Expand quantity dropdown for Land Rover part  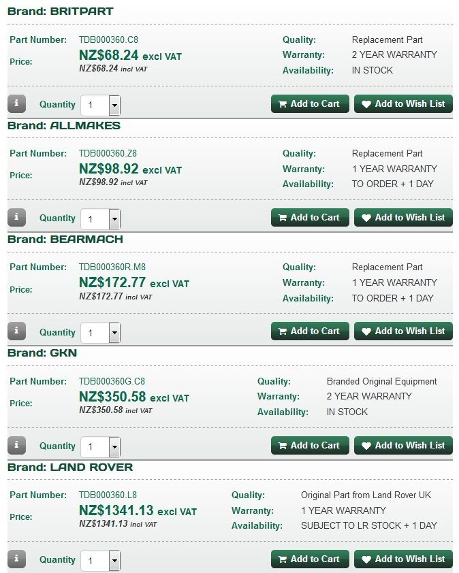(114, 560)
